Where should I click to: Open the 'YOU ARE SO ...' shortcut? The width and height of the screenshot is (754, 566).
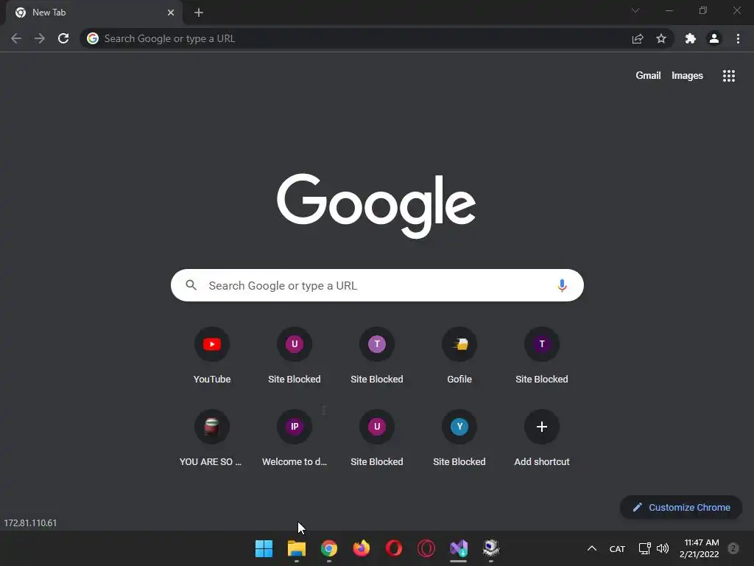pos(212,438)
